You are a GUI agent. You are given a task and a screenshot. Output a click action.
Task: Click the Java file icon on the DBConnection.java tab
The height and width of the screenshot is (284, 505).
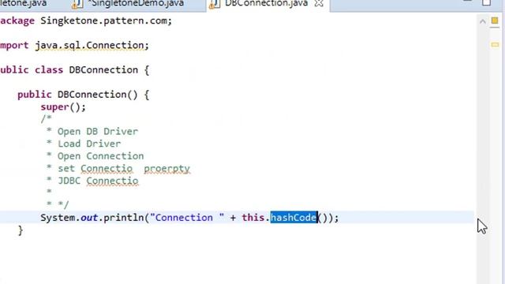214,4
